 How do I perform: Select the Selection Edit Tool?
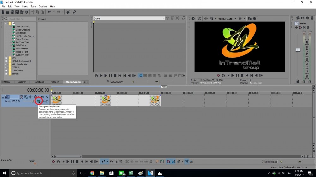(116, 162)
